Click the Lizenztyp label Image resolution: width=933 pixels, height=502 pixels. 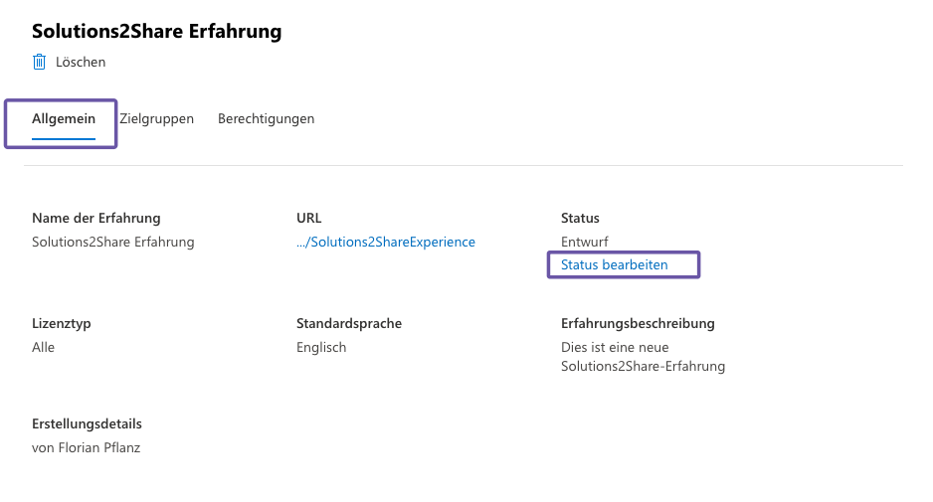click(x=62, y=323)
